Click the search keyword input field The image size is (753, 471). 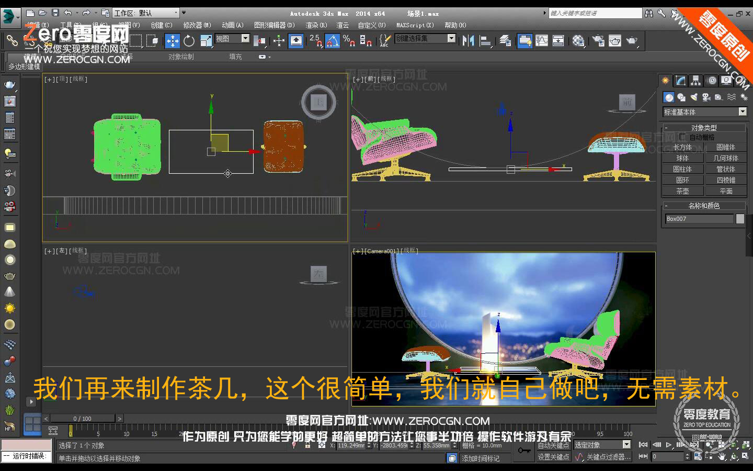pos(595,13)
